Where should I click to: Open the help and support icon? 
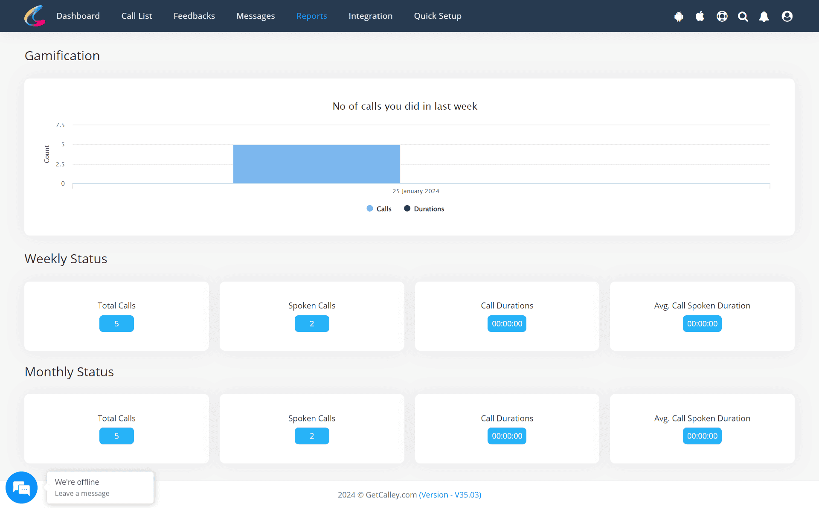(x=721, y=16)
